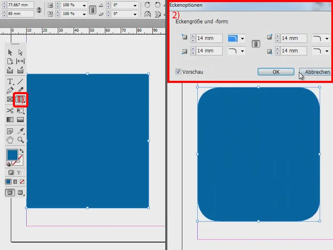Click the height field showing 85 mm
Image resolution: width=333 pixels, height=250 pixels.
[20, 14]
